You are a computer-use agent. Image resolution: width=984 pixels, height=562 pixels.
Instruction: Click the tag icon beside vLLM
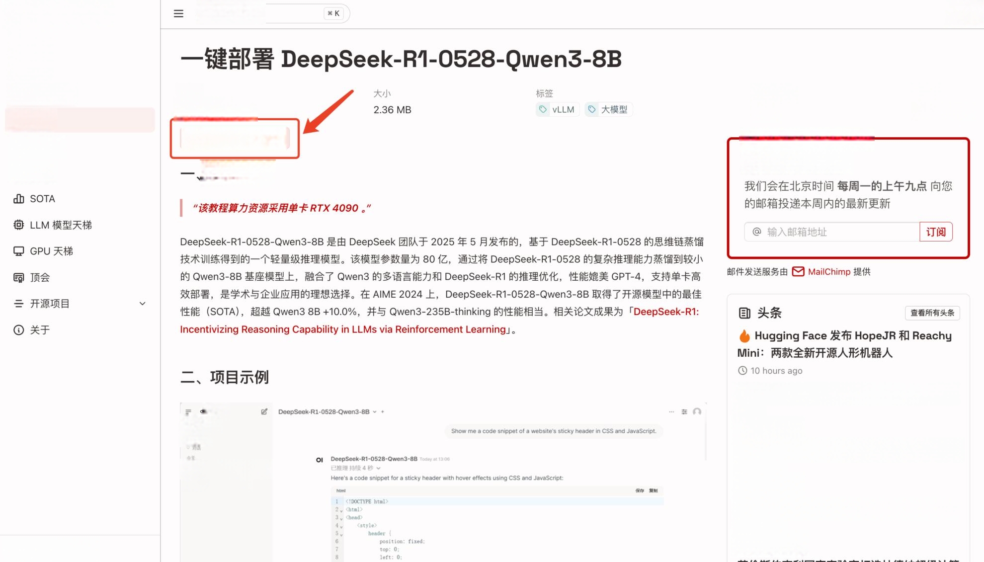(543, 109)
